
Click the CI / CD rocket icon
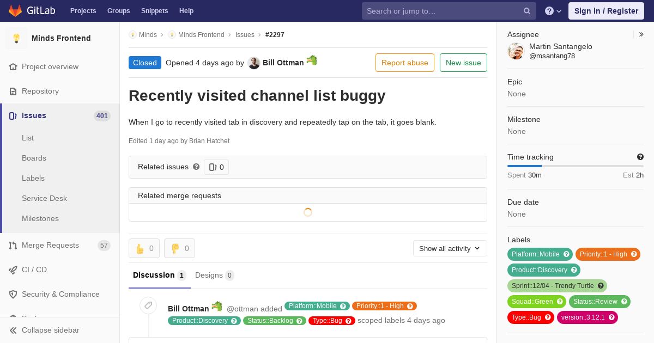click(13, 270)
